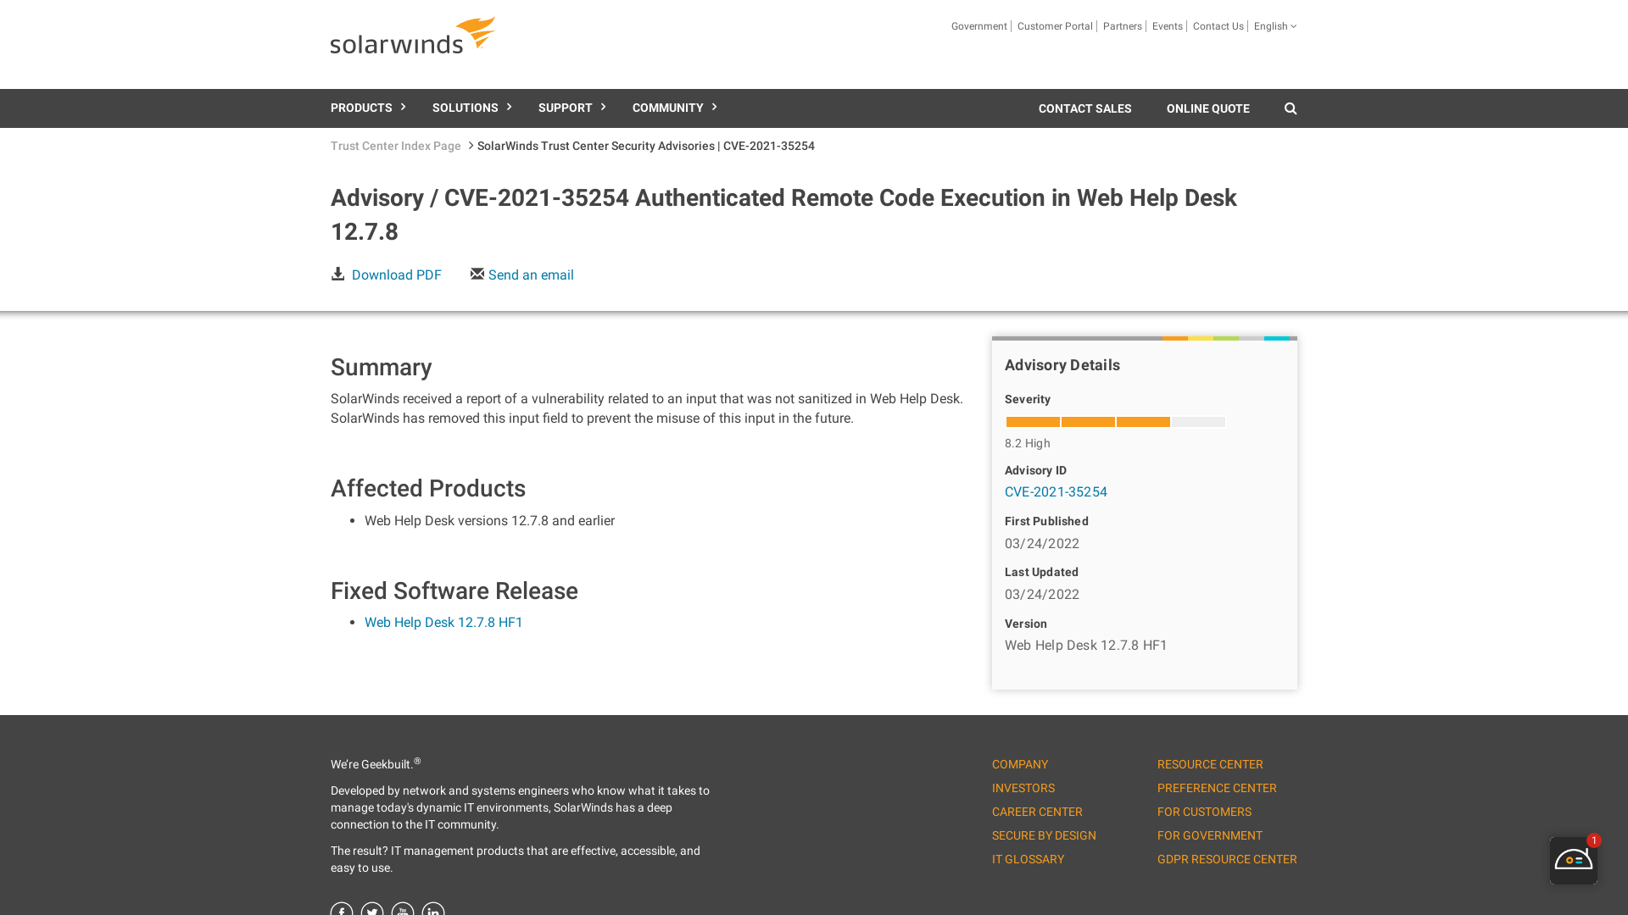This screenshot has width=1628, height=915.
Task: Click the First Published date 03/24/2022
Action: coord(1042,543)
